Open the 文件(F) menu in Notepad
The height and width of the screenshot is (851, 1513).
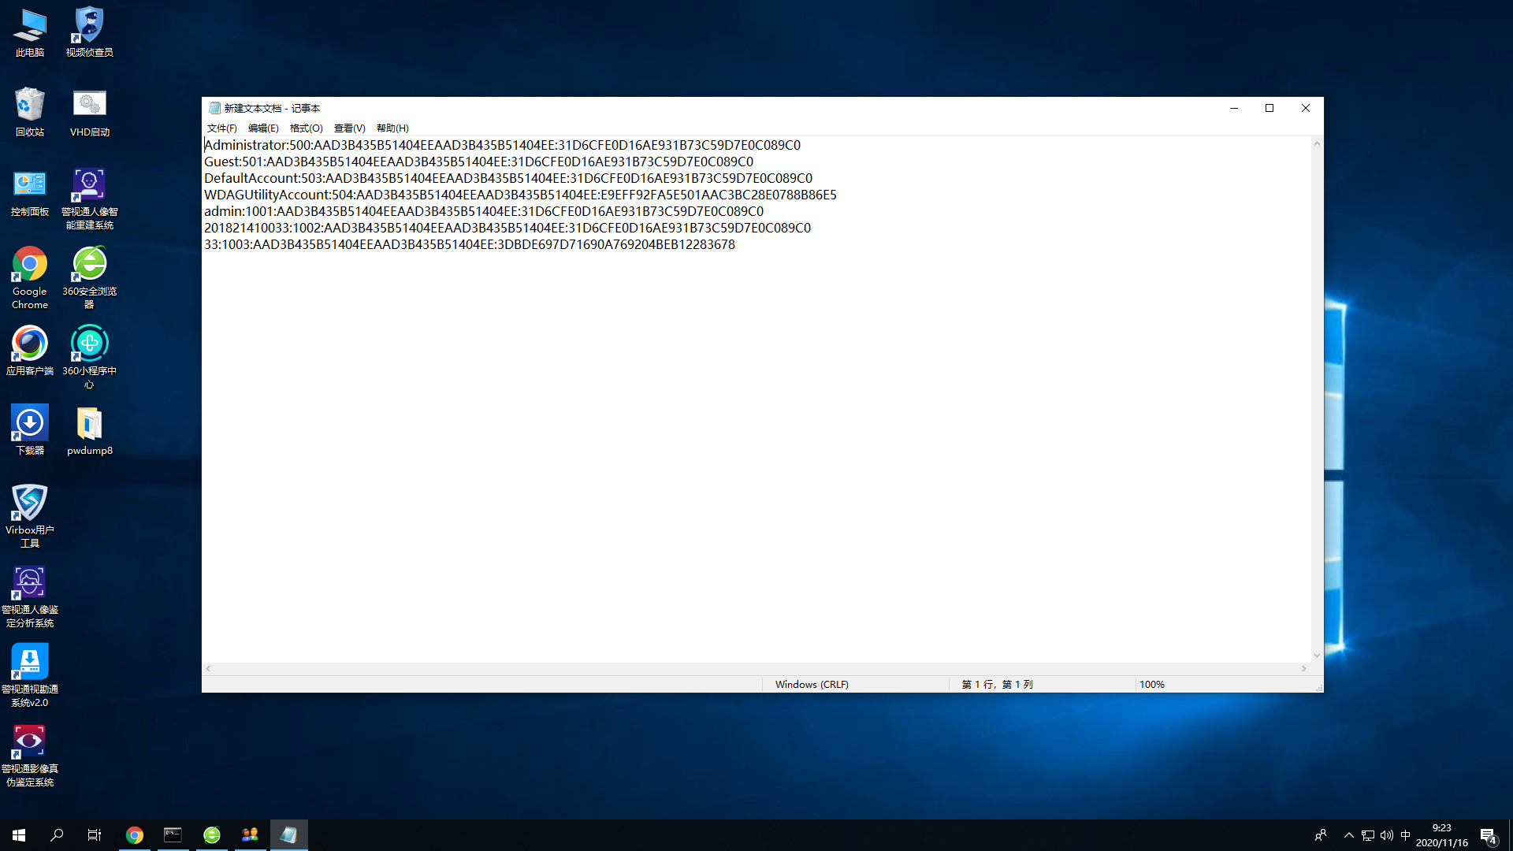tap(221, 128)
